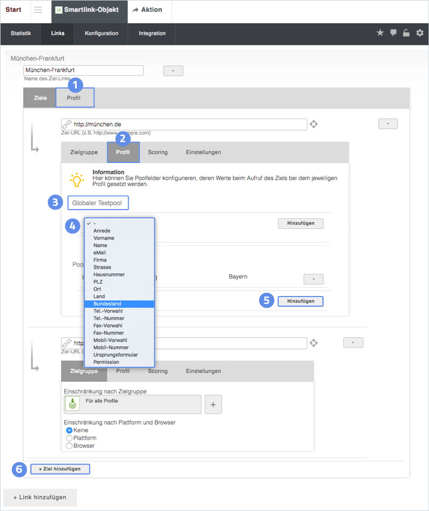The image size is (429, 511).
Task: Click the plus icon to add a Zielgruppe
Action: coord(213,405)
